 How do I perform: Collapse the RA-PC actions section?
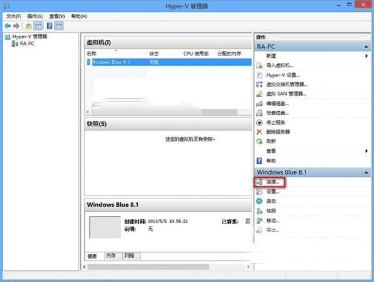tap(366, 47)
